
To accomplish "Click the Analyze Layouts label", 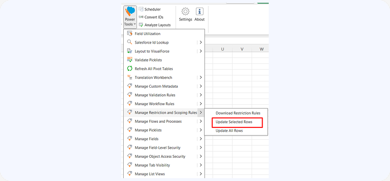I will [157, 25].
